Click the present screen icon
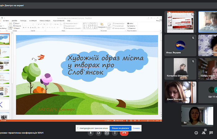This screenshot has height=139, width=217. [x=107, y=133]
